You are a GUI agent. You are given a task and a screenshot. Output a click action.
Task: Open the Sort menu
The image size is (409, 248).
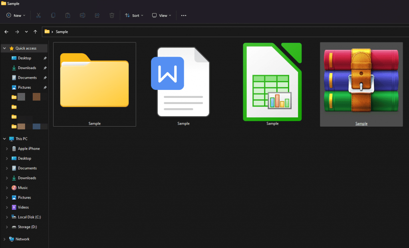click(134, 15)
